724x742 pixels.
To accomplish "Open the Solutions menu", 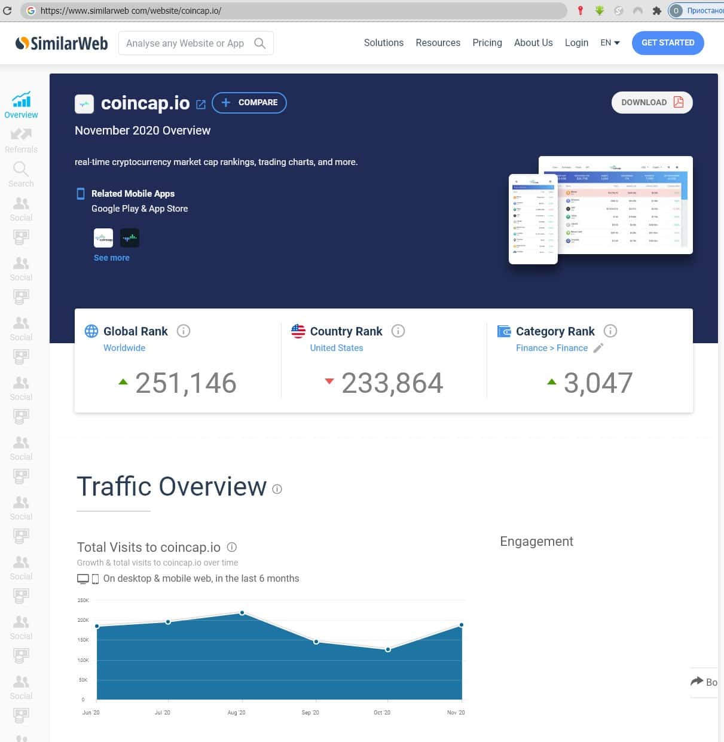I will (384, 43).
